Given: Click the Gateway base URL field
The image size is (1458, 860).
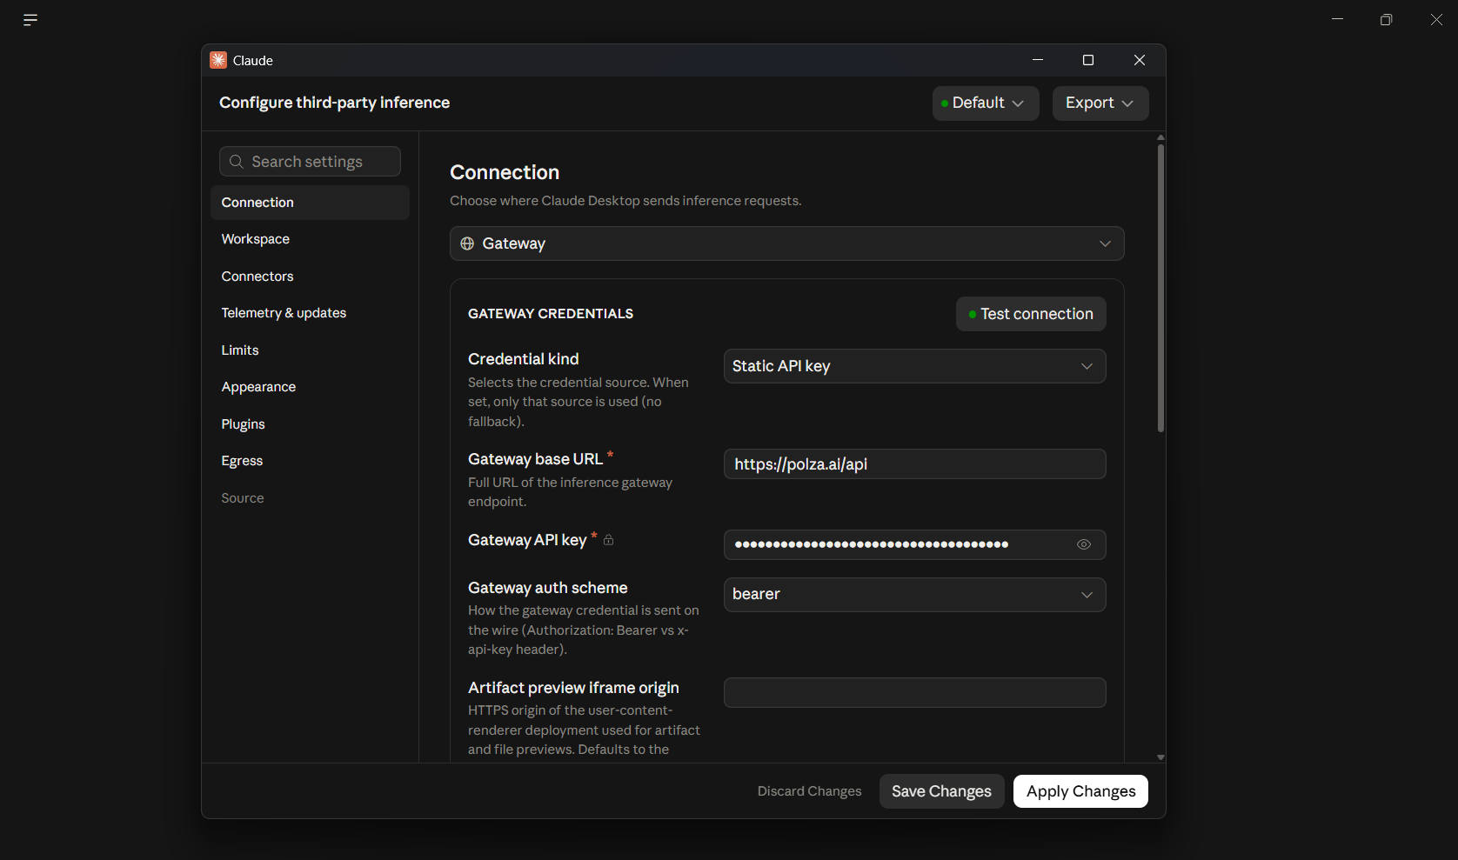Looking at the screenshot, I should click(x=914, y=464).
